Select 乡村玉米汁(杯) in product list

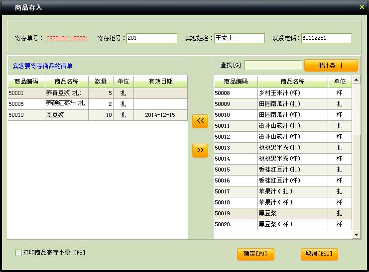(292, 93)
